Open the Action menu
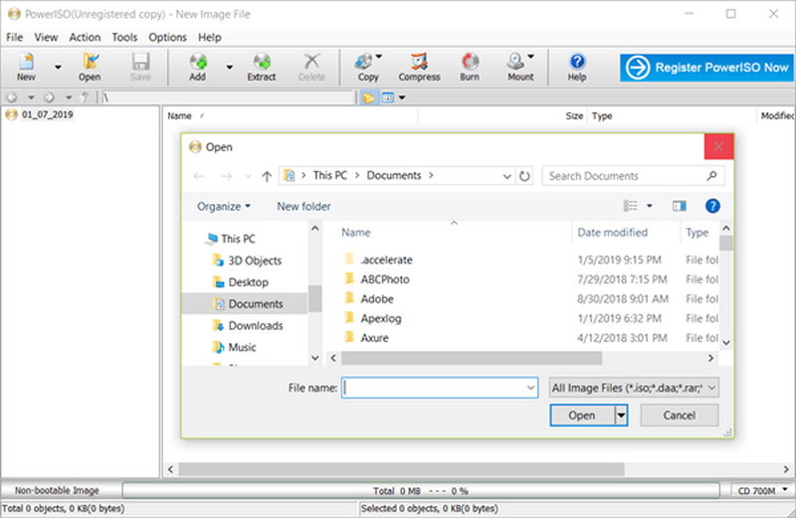 click(x=85, y=37)
